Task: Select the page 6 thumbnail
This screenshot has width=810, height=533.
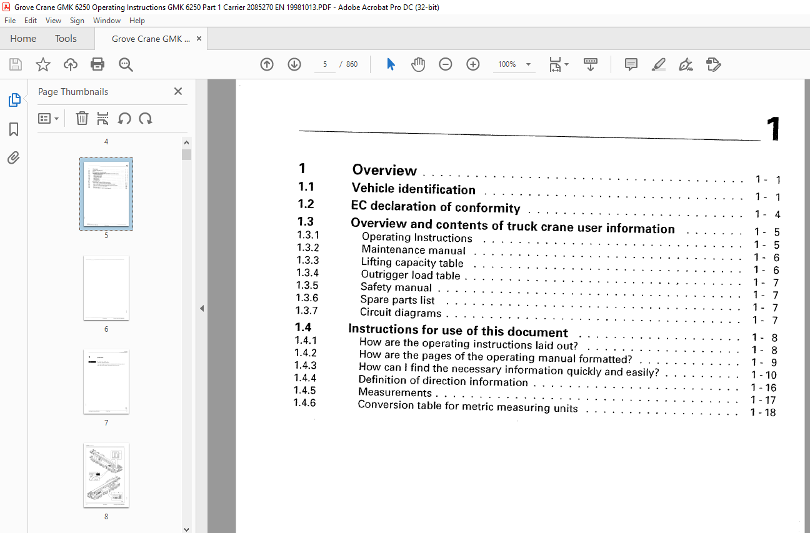Action: point(106,287)
